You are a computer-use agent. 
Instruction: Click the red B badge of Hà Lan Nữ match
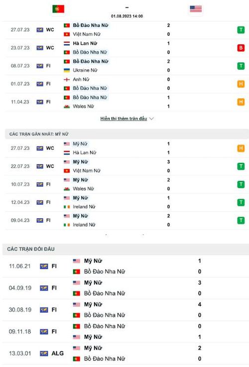(241, 48)
